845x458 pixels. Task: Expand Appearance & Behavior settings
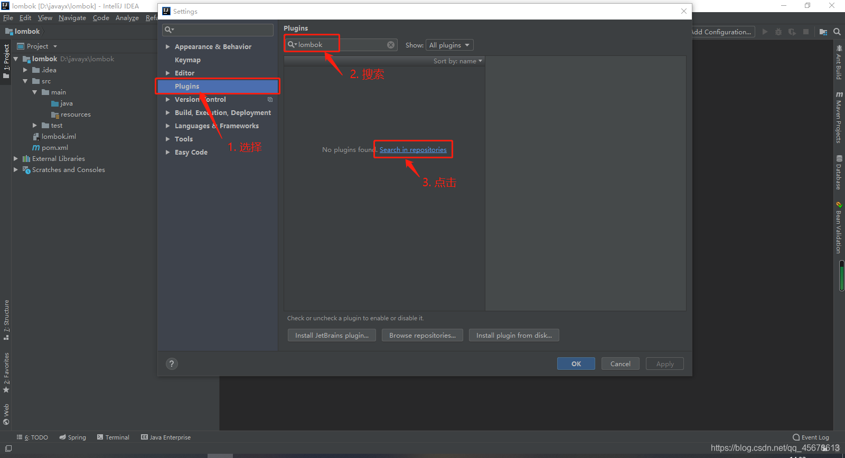coord(167,46)
